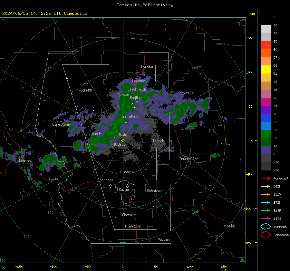Click the HighRiver town label
The height and width of the screenshot is (271, 290).
[134, 226]
